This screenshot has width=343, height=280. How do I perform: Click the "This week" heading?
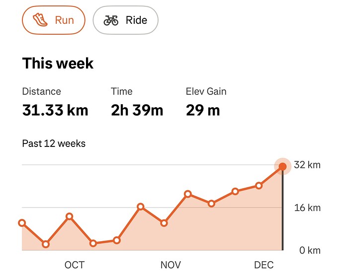click(58, 64)
